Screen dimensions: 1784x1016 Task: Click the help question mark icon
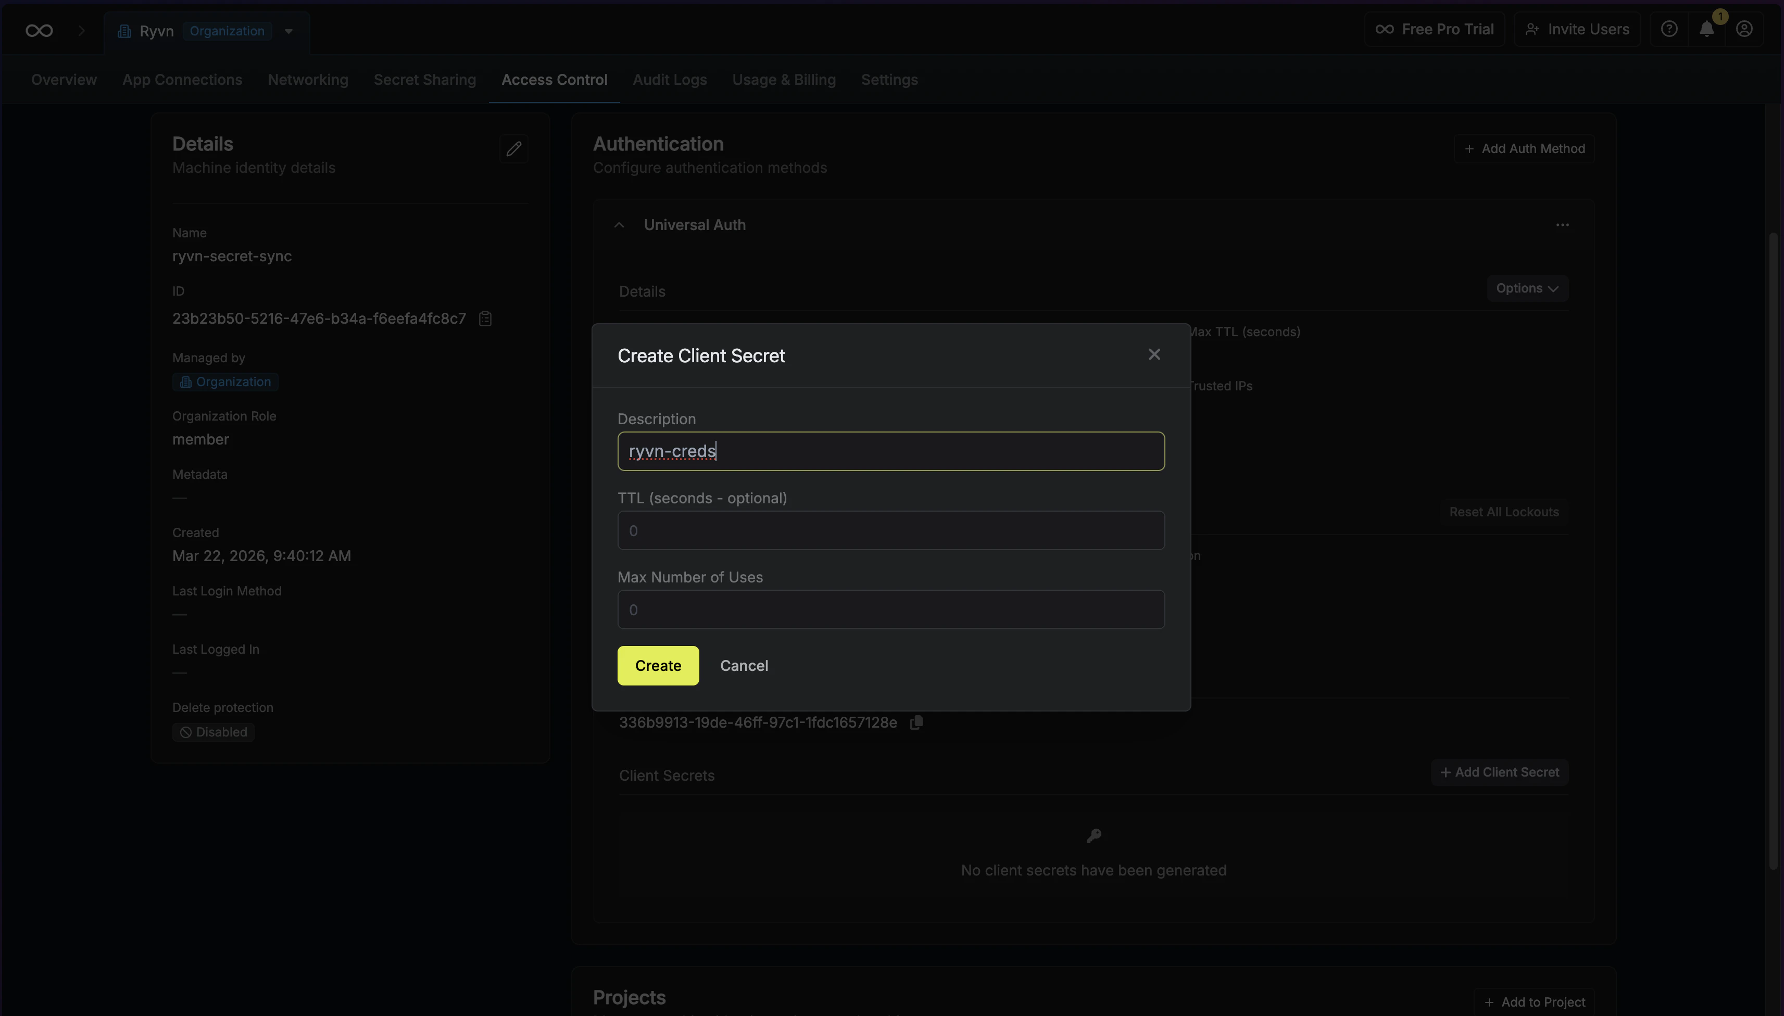(x=1668, y=29)
